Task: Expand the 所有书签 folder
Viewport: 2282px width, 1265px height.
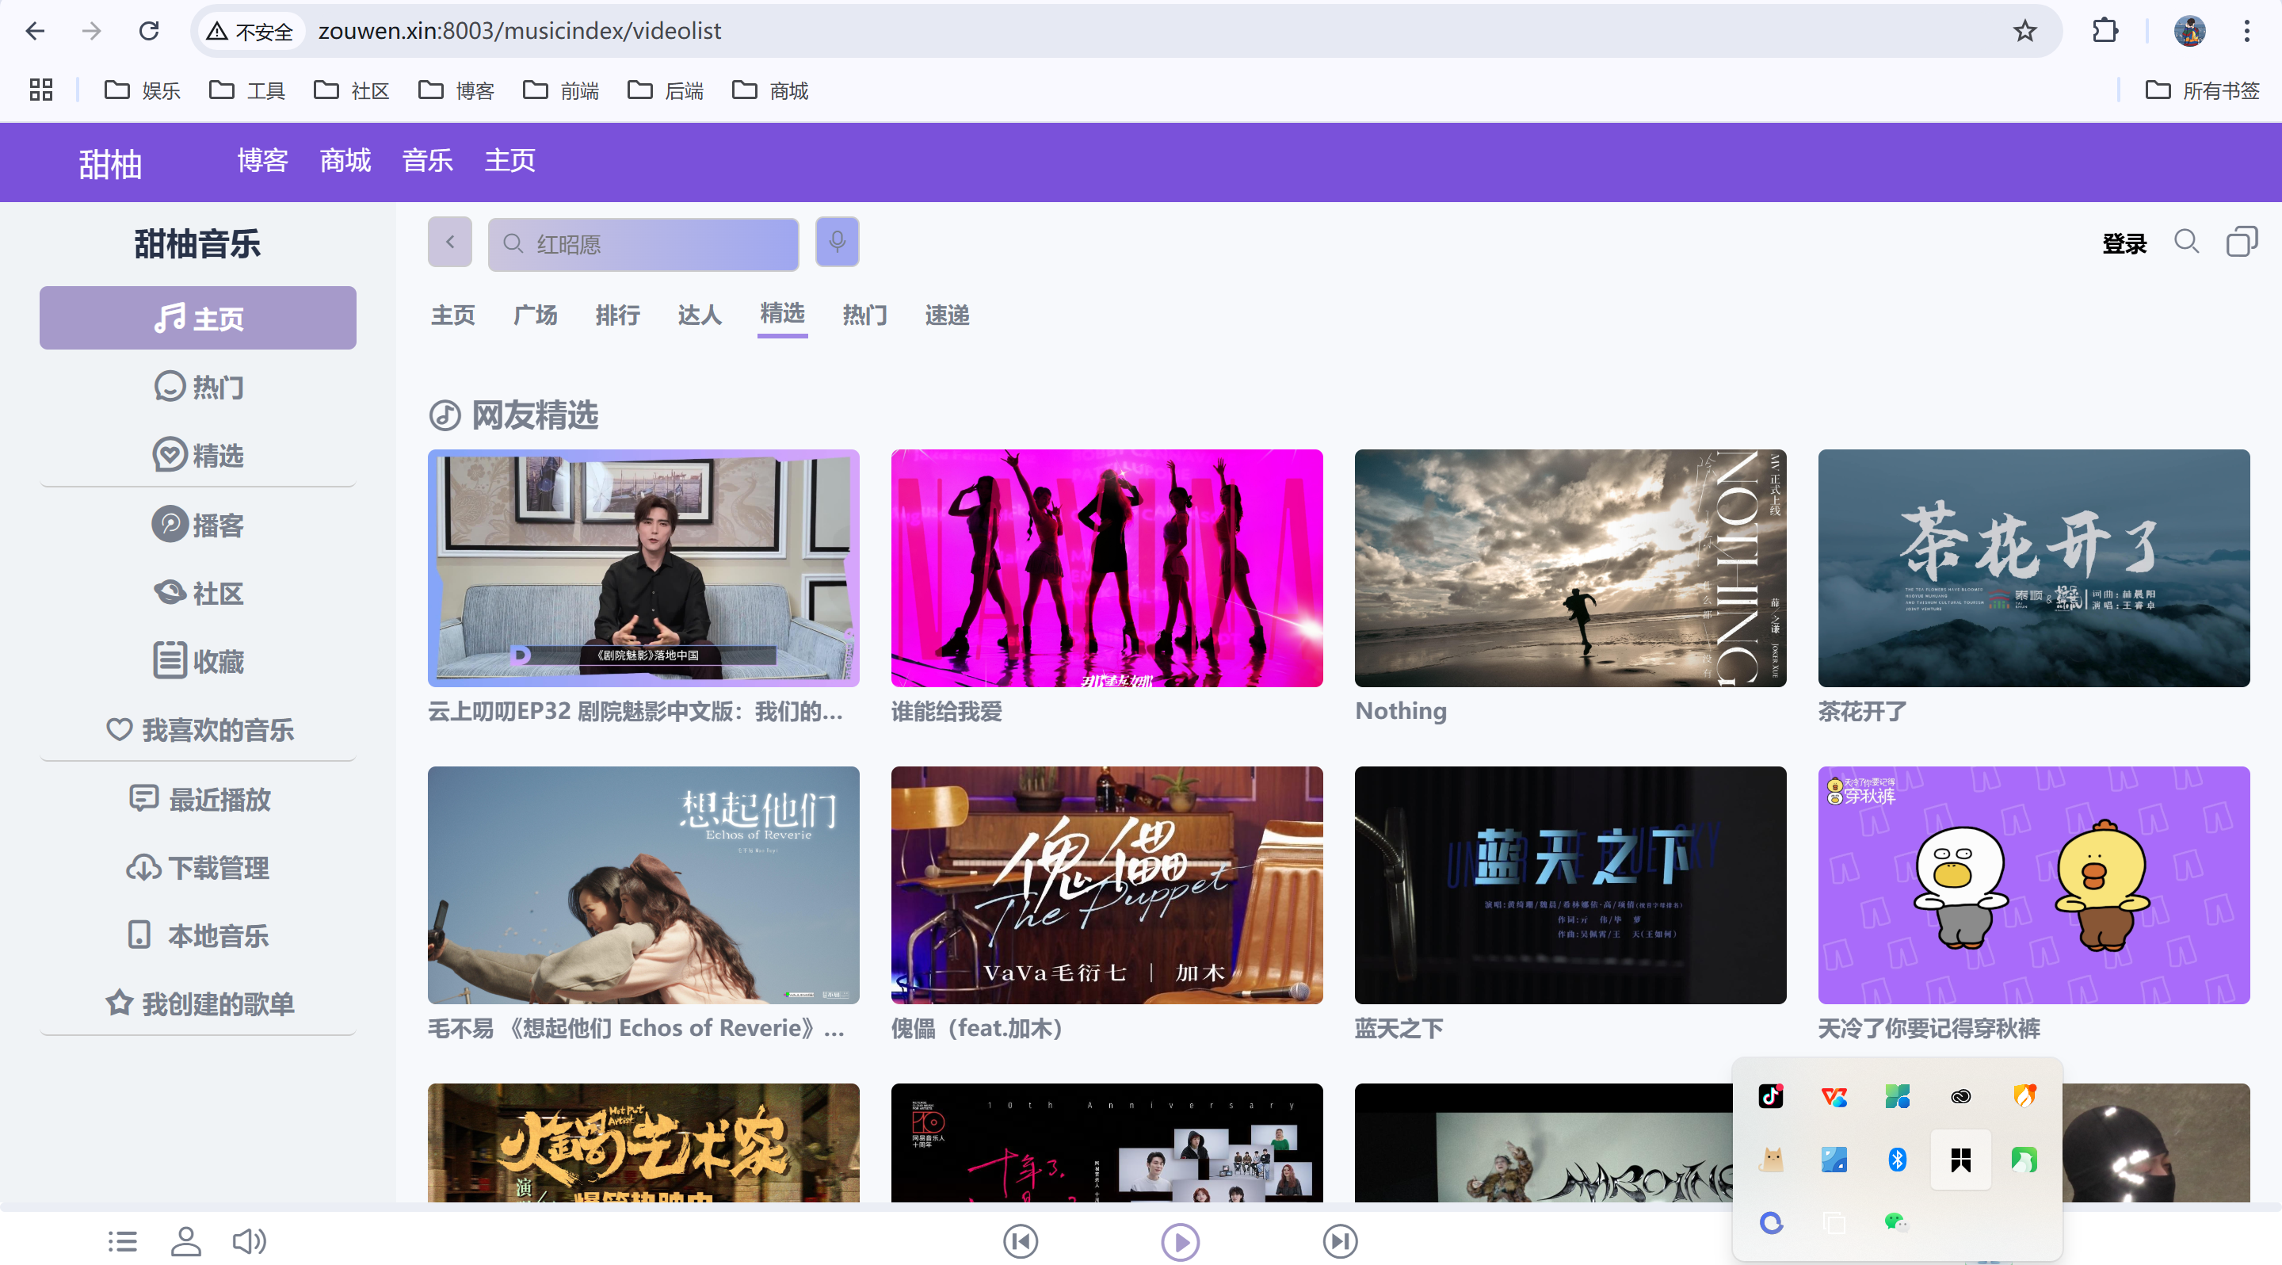Action: point(2201,90)
